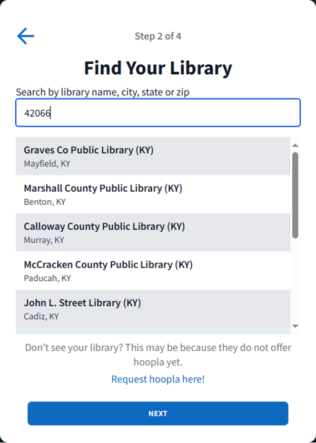Image resolution: width=316 pixels, height=443 pixels.
Task: Choose Marshall County Public Library (KY)
Action: click(153, 194)
